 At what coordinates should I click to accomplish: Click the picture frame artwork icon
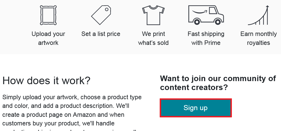[x=48, y=15]
